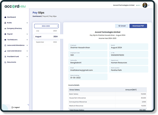The width and height of the screenshot is (158, 115).
Task: Click the Month field August 2024
Action: (129, 47)
